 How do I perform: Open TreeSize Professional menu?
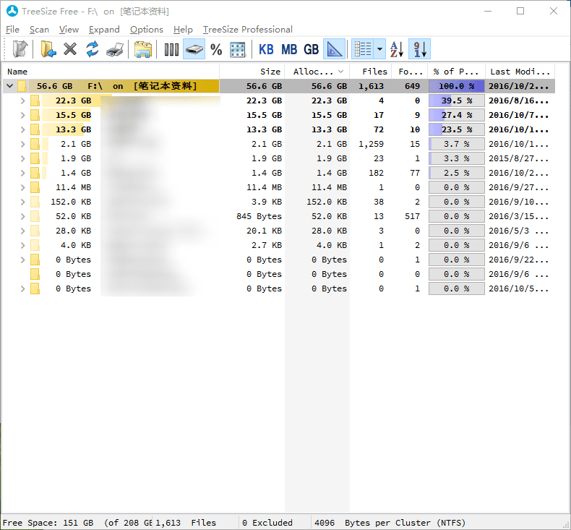click(248, 30)
